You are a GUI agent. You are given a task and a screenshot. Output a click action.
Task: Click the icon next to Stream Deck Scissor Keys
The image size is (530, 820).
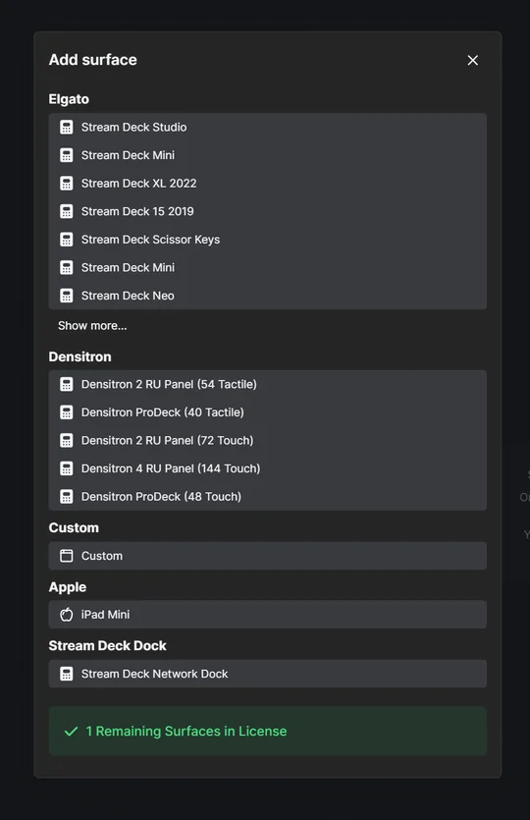click(x=67, y=240)
